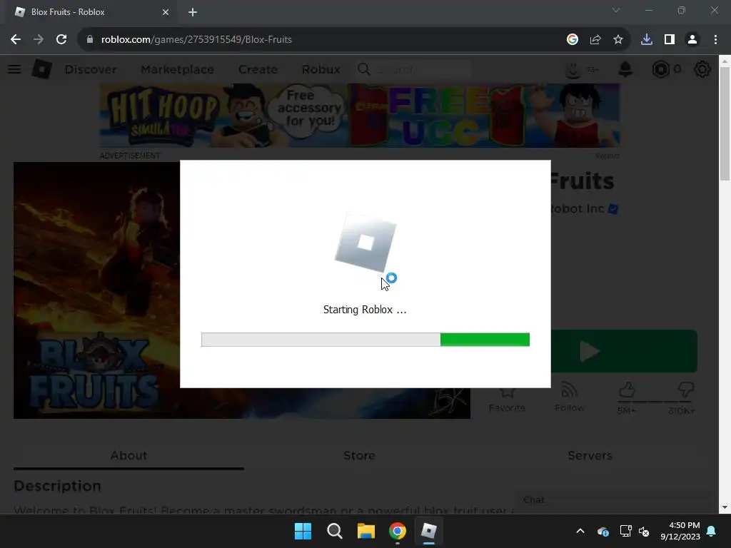Click the share page icon

[x=595, y=40]
